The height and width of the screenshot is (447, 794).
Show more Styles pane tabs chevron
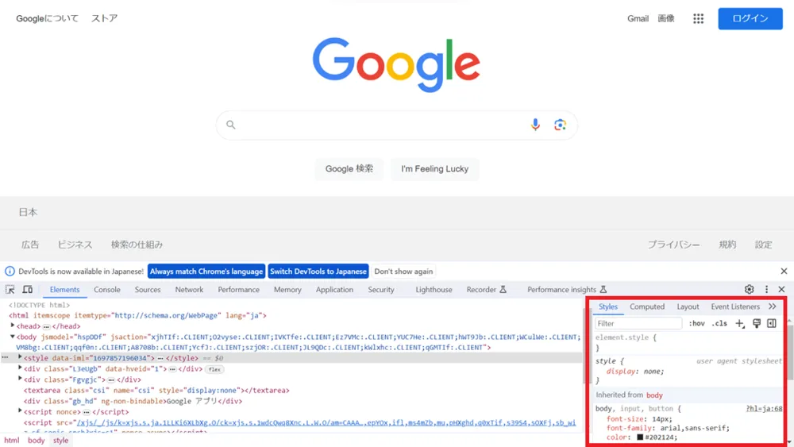(773, 306)
